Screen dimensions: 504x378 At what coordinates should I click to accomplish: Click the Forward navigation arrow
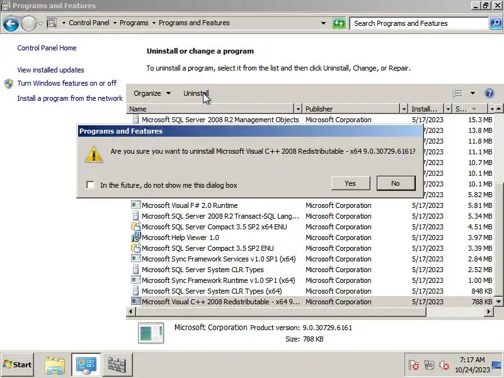(28, 23)
